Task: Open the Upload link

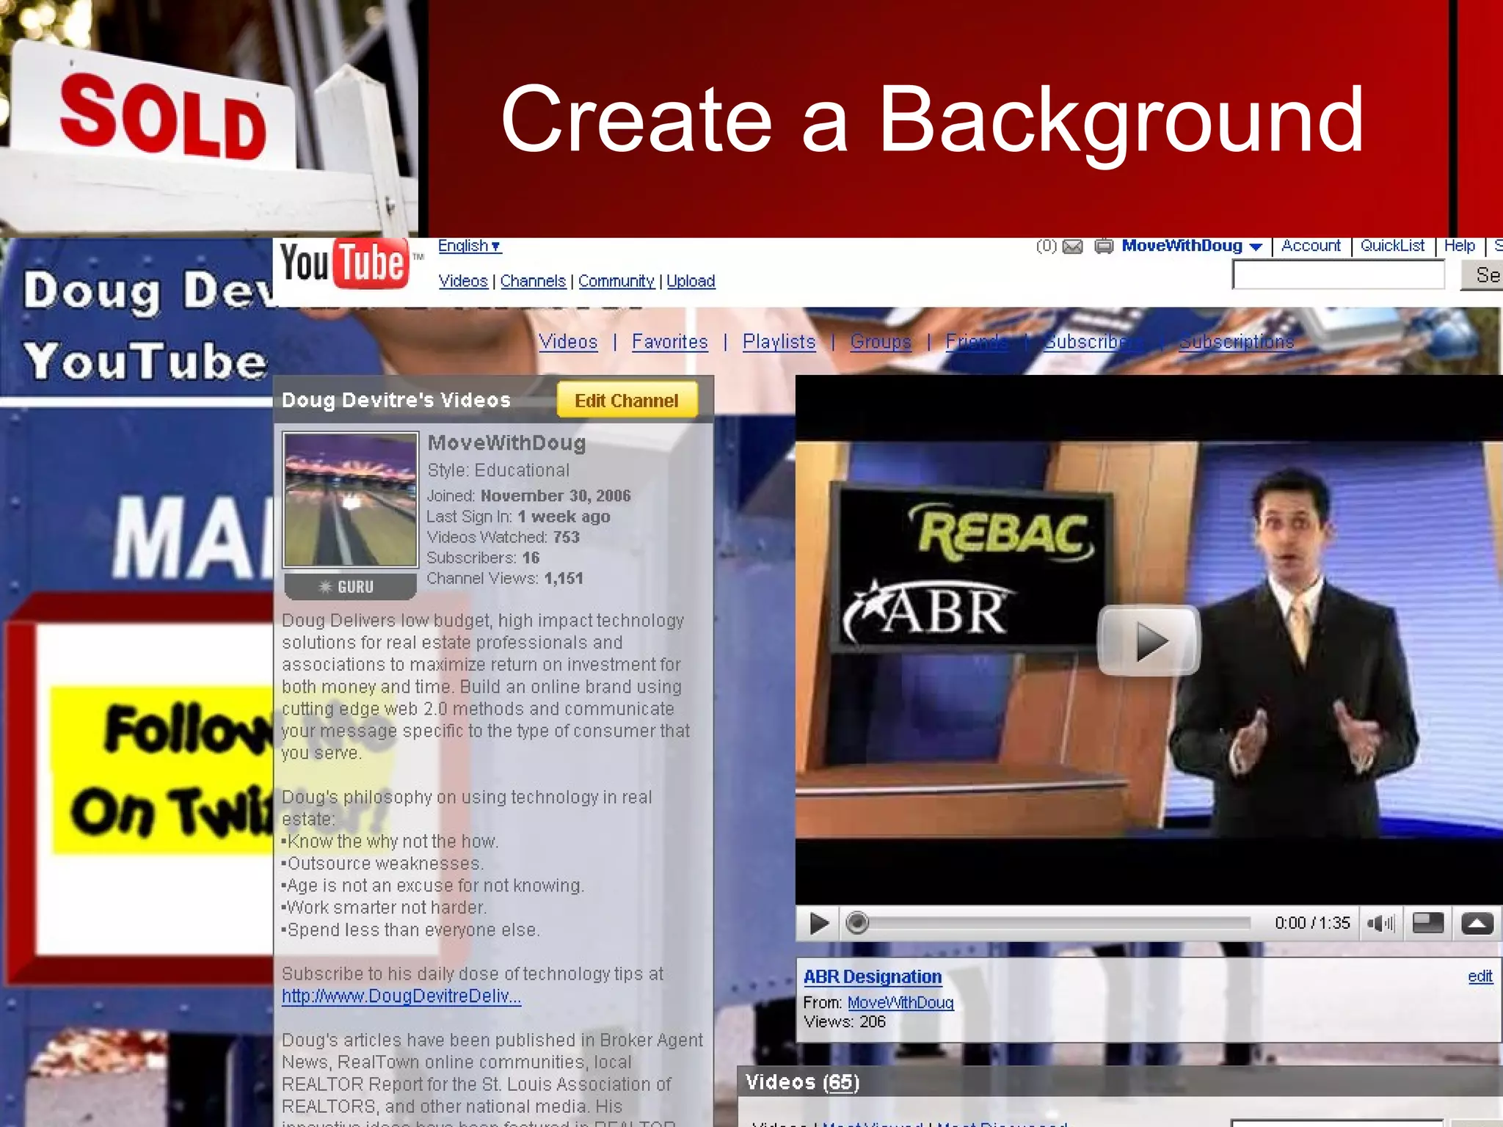Action: pos(691,281)
